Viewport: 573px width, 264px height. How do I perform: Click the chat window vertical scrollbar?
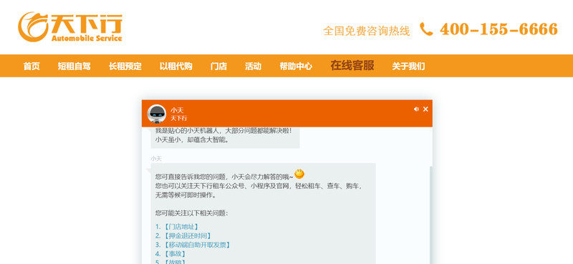coord(431,215)
